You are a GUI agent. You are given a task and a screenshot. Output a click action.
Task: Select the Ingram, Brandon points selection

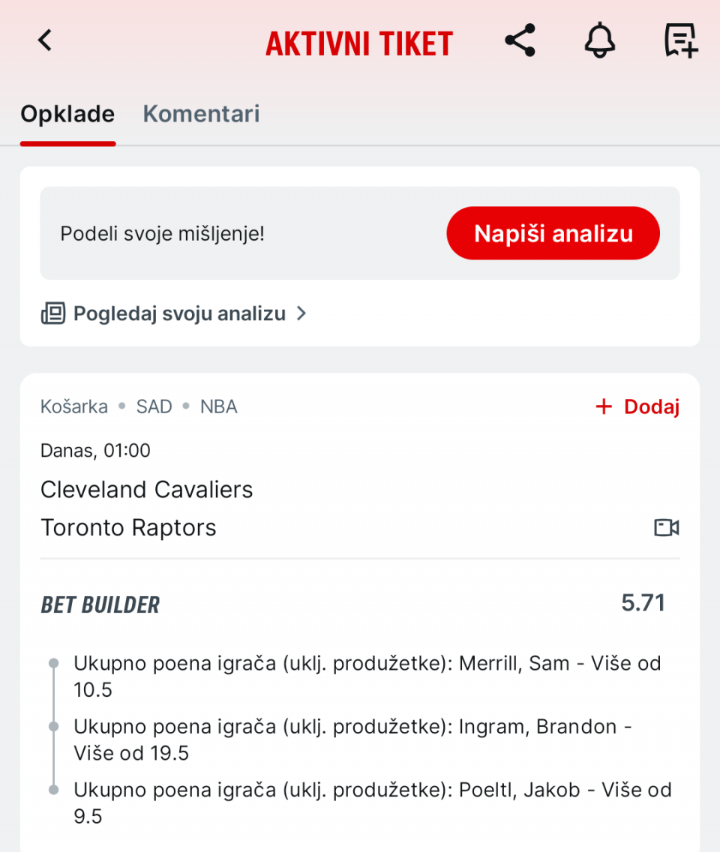(352, 739)
